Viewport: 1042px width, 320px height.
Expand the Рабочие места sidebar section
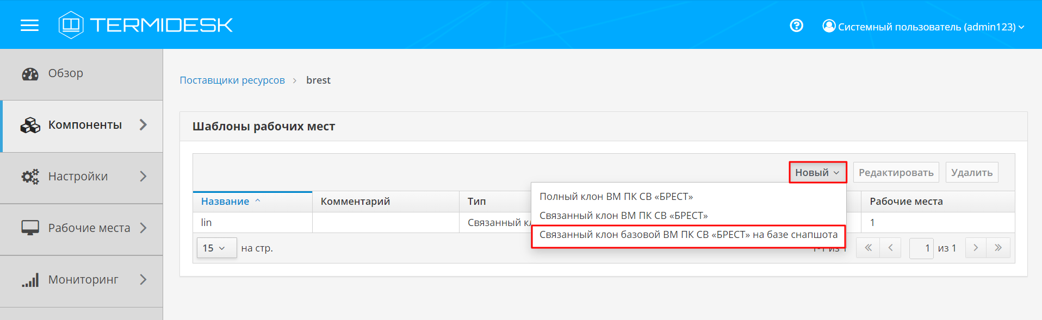tap(143, 228)
